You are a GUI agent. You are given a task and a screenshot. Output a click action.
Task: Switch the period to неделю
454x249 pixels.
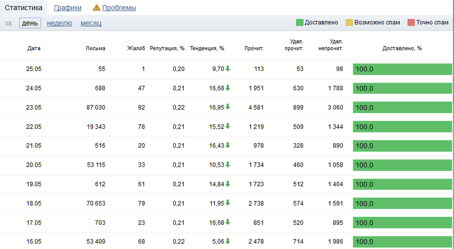59,23
